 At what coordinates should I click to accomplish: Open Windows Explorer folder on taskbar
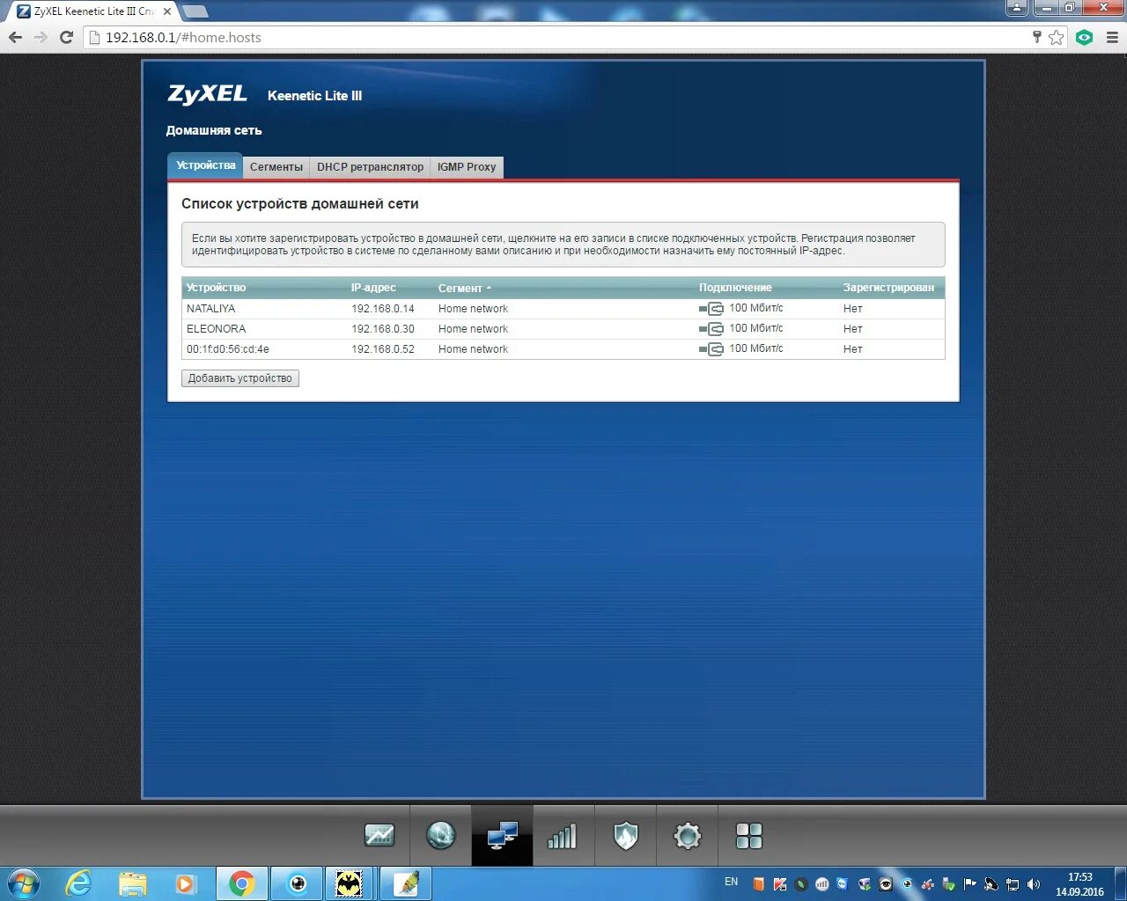133,883
